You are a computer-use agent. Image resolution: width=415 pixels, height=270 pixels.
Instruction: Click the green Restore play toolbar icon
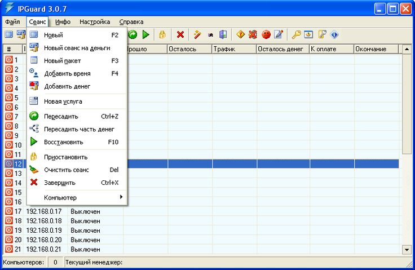coord(145,34)
